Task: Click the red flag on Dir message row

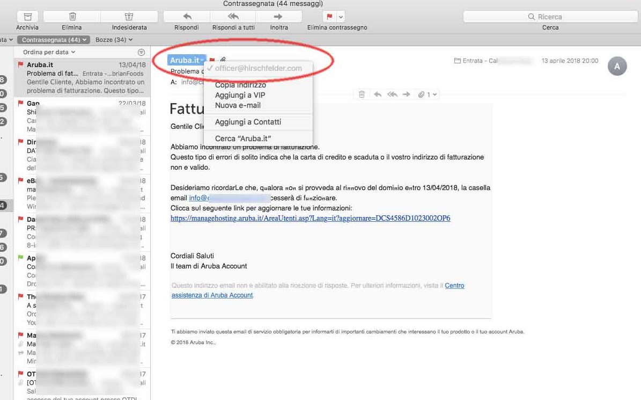Action: (20, 142)
